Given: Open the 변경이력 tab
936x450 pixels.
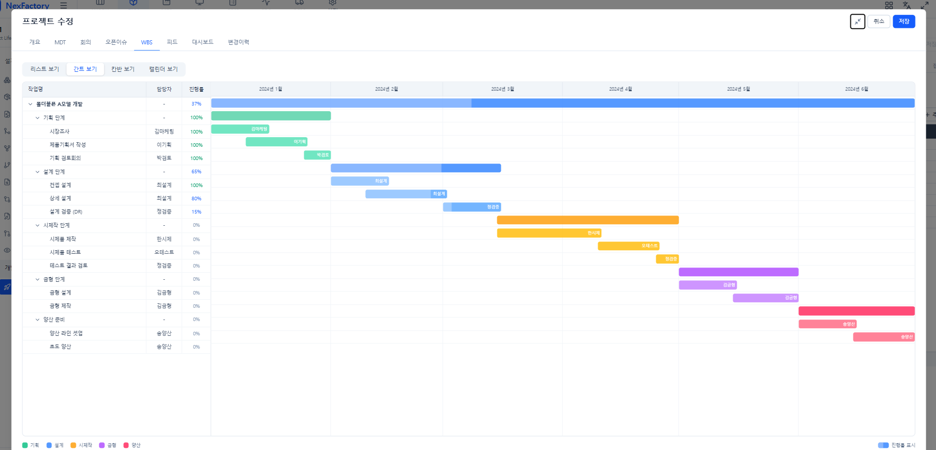Looking at the screenshot, I should coord(238,42).
